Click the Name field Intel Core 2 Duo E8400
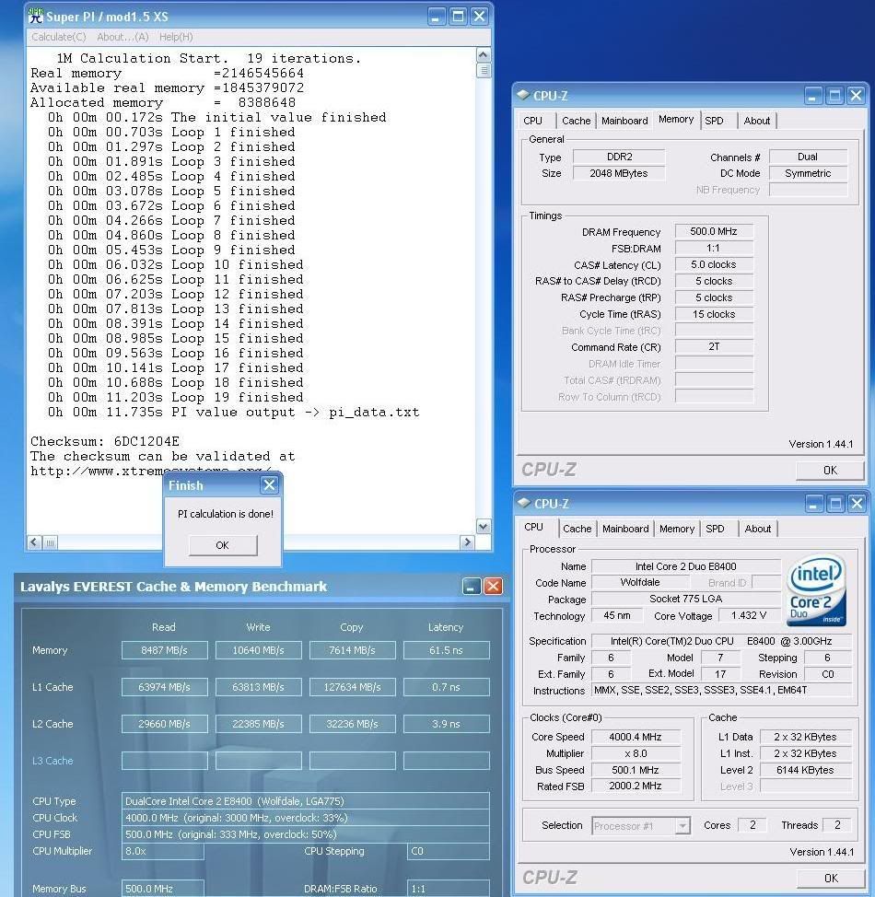Image resolution: width=875 pixels, height=897 pixels. (685, 566)
